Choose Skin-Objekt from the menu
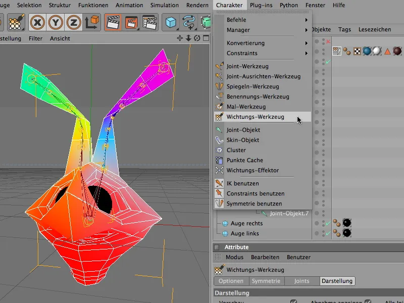This screenshot has width=404, height=303. point(263,140)
